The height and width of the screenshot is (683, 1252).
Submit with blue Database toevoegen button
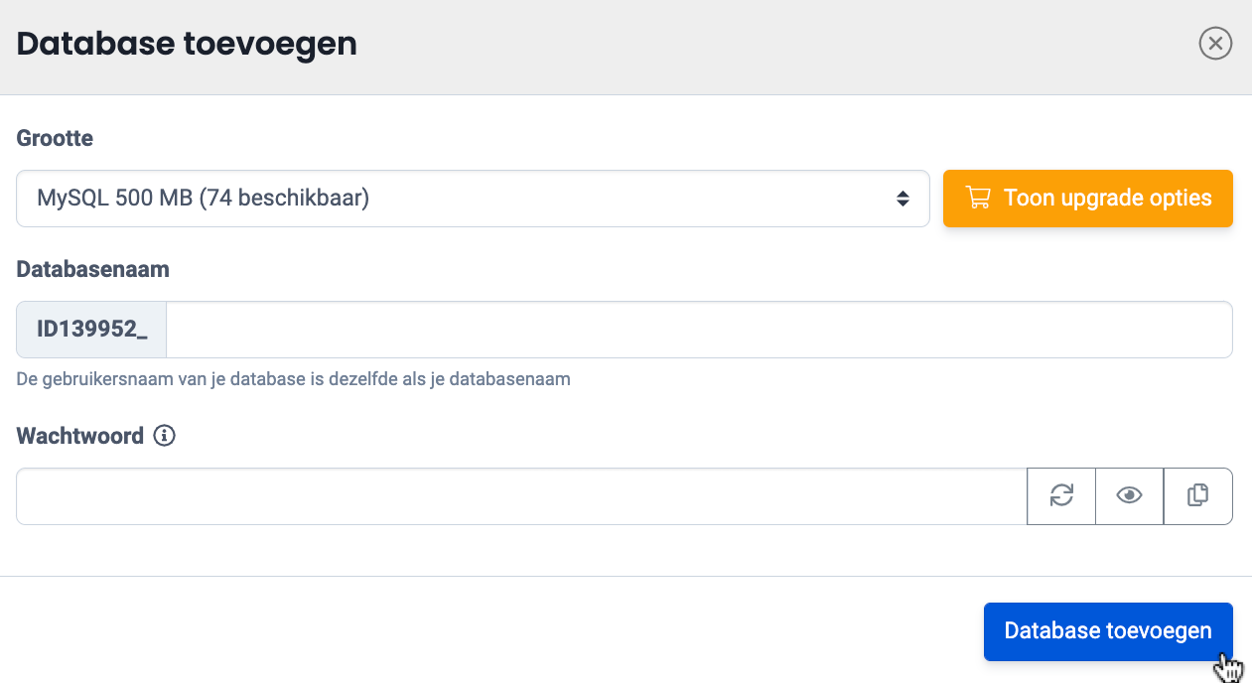[x=1107, y=631]
